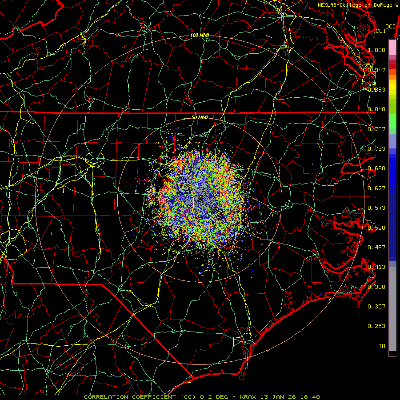Click the "[CC]" units label
The height and width of the screenshot is (400, 400).
tap(379, 31)
